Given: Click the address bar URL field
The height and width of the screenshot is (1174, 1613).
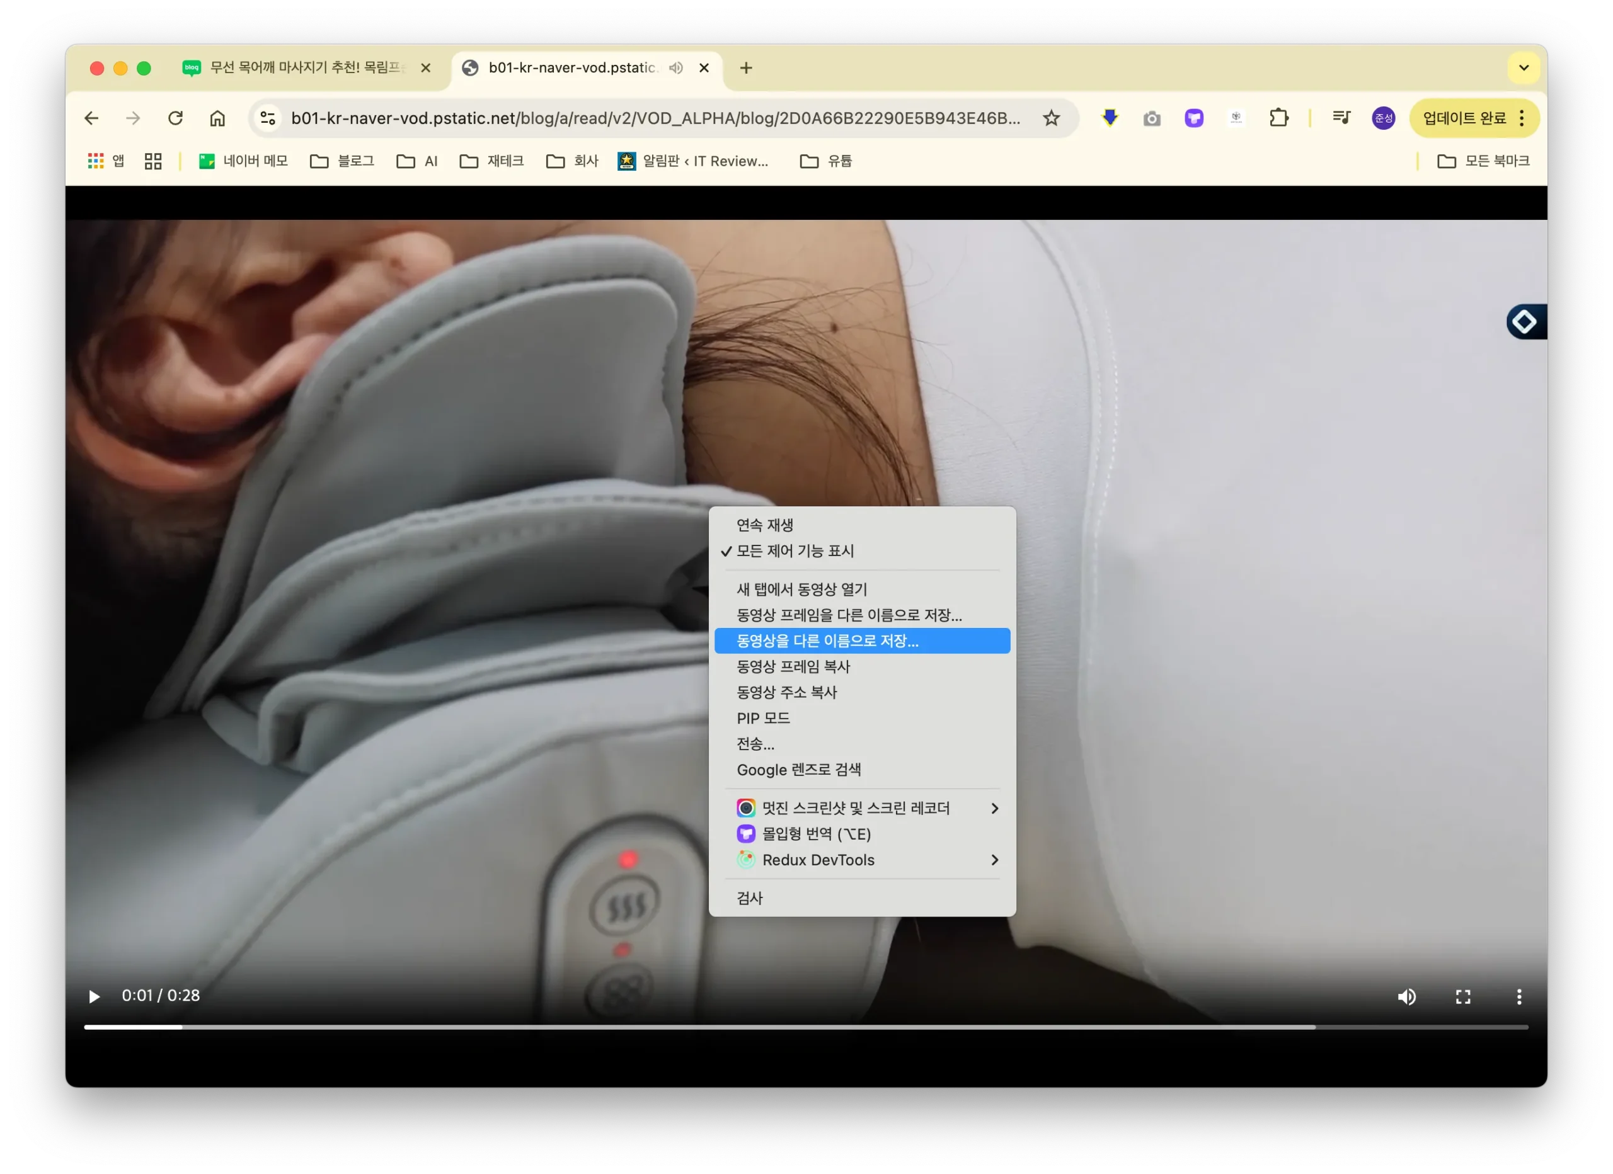Looking at the screenshot, I should (x=654, y=118).
